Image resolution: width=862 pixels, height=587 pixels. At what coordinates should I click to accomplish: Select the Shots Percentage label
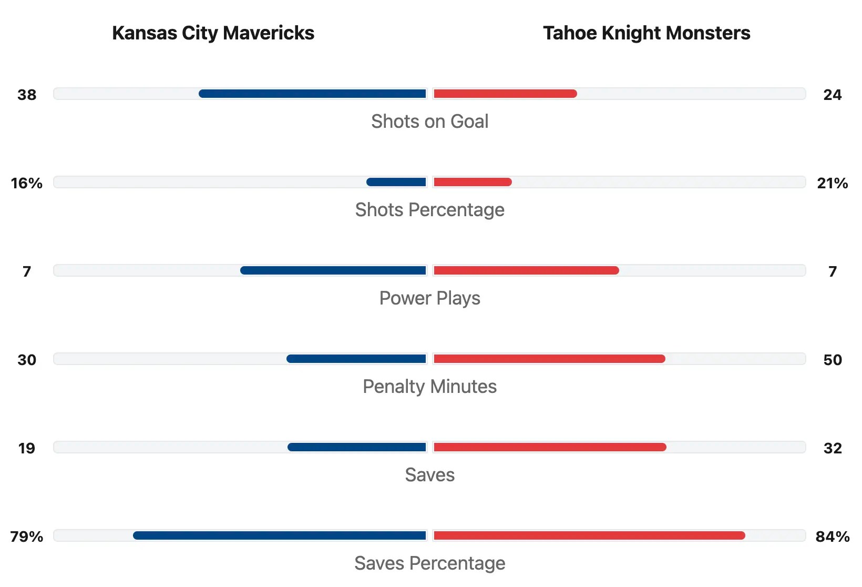point(429,210)
